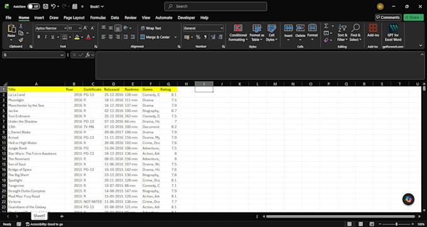
Task: Switch to the Formulas tab
Action: pyautogui.click(x=98, y=18)
